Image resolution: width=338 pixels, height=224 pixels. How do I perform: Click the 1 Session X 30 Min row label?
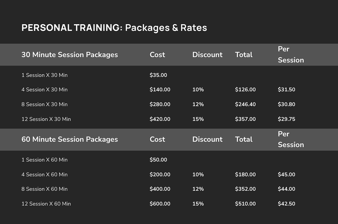coord(45,75)
